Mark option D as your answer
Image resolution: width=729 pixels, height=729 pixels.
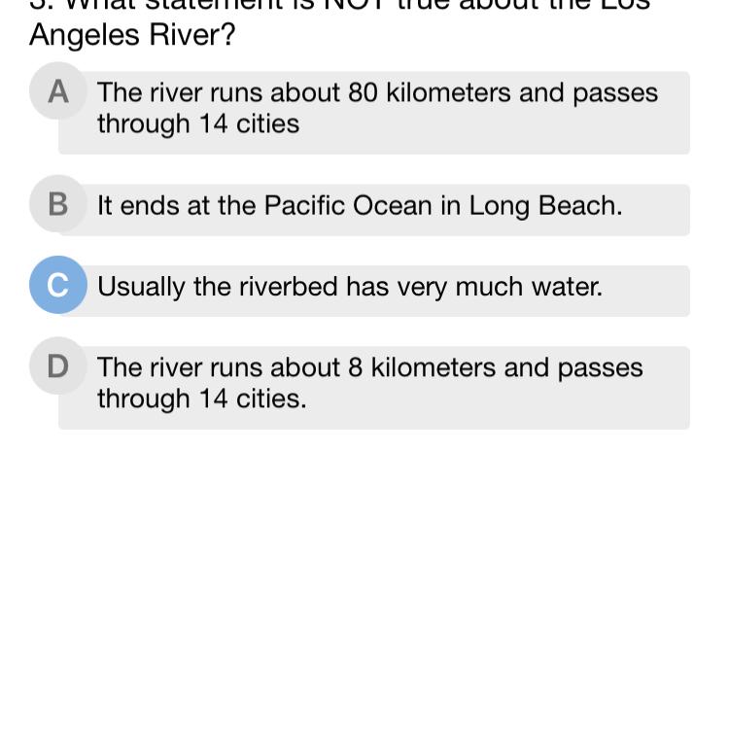point(58,365)
